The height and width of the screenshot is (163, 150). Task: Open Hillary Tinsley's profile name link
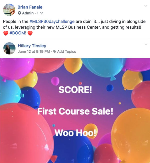tap(32, 46)
